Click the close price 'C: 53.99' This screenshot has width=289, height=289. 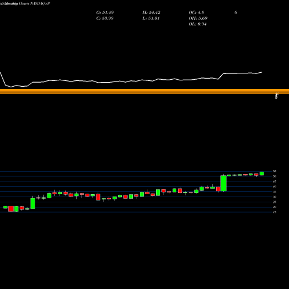click(x=105, y=18)
